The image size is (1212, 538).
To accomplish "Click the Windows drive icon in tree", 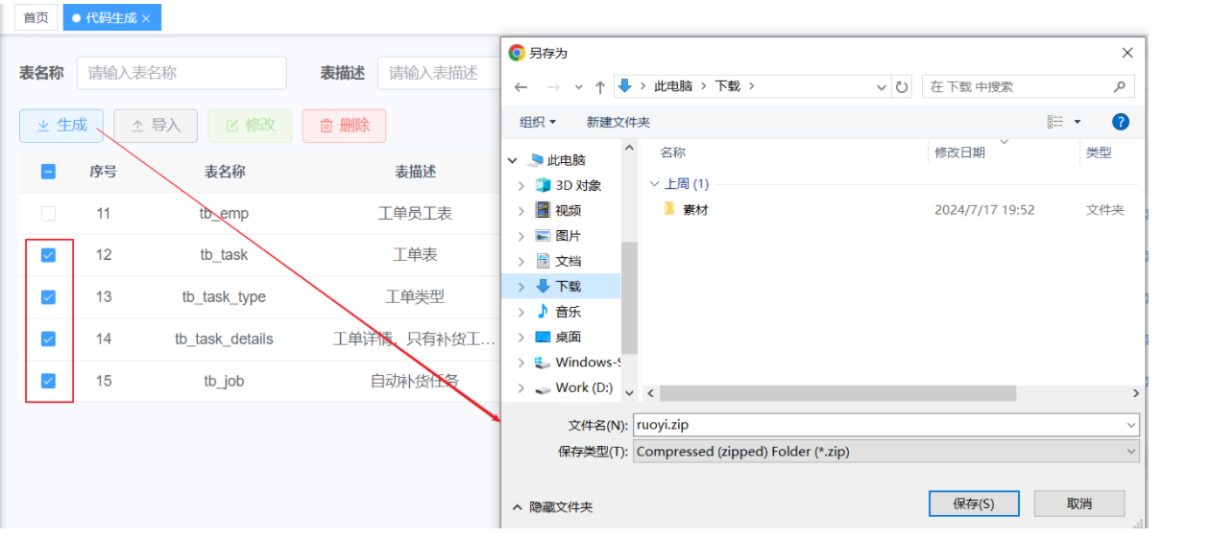I will click(x=544, y=363).
